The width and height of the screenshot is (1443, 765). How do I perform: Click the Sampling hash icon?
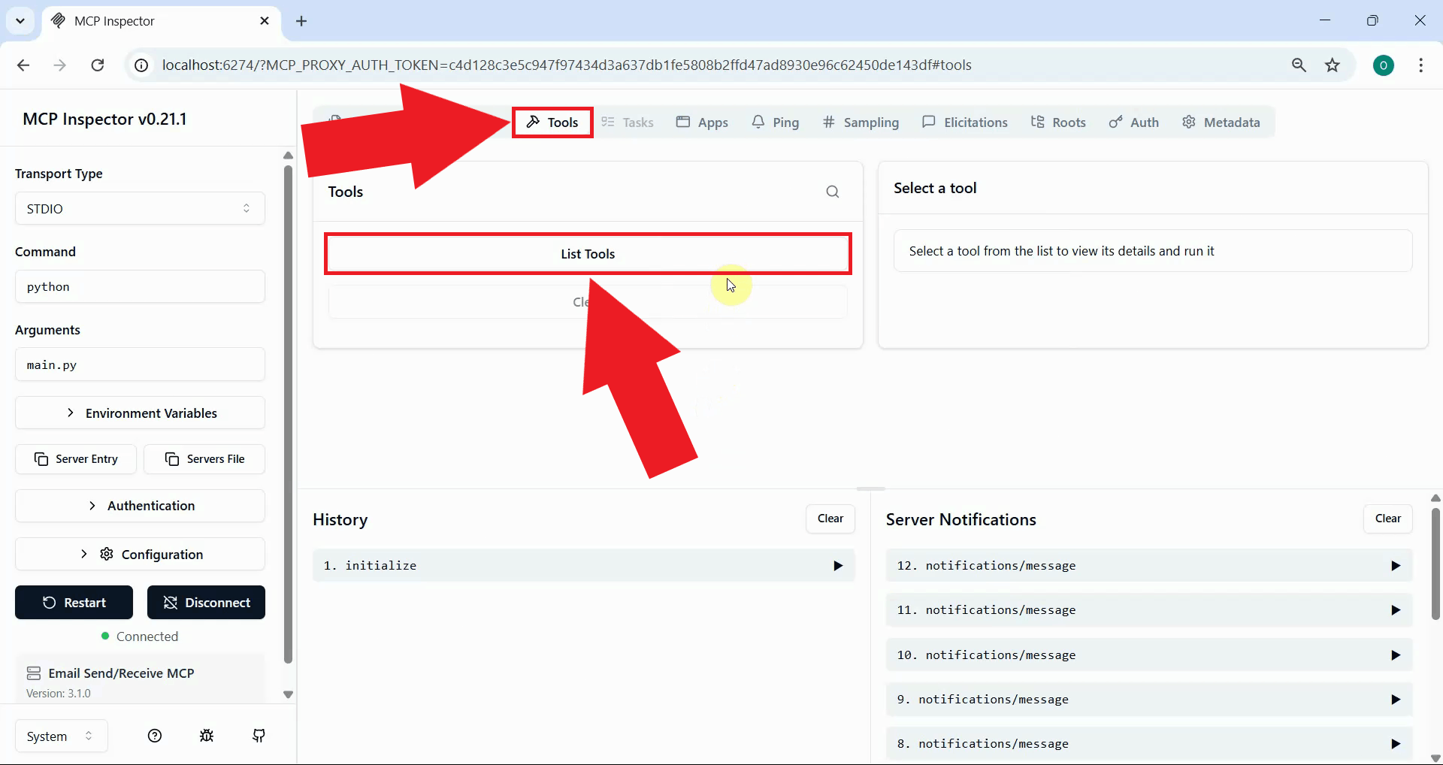[x=829, y=122]
